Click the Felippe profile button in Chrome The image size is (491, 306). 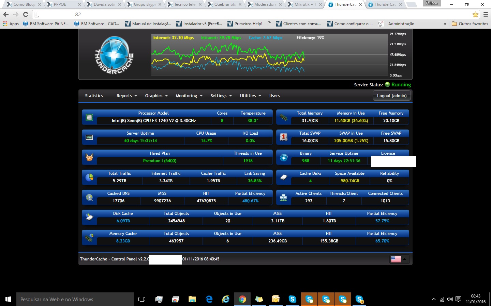[x=432, y=3]
